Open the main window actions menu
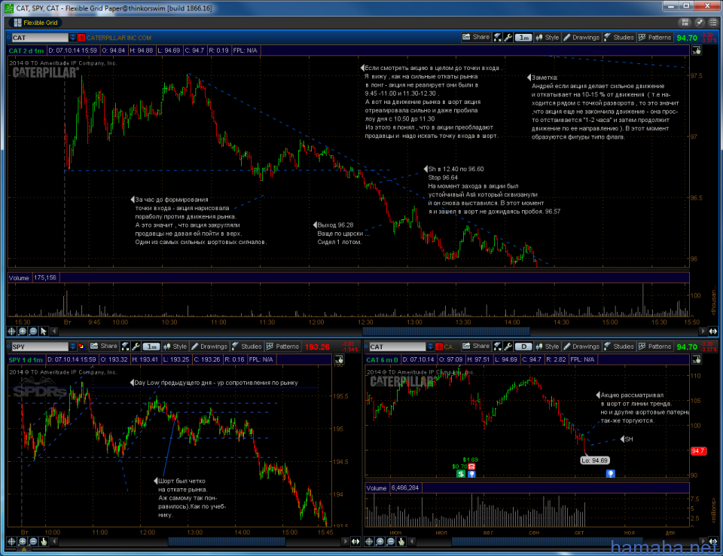723x556 pixels. [x=713, y=23]
